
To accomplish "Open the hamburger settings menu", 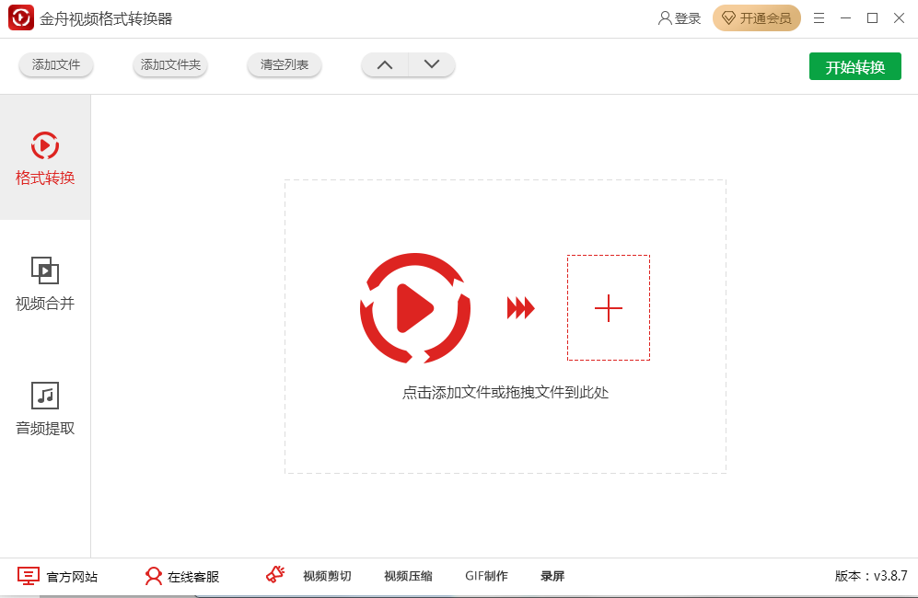I will [819, 17].
